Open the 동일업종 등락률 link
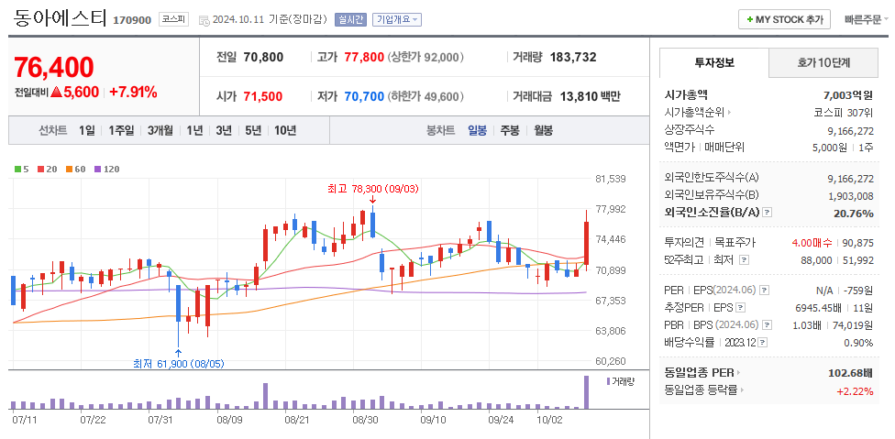Image resolution: width=895 pixels, height=439 pixels. (x=702, y=390)
